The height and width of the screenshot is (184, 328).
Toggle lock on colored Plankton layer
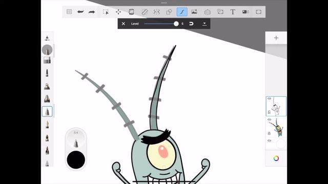click(269, 133)
